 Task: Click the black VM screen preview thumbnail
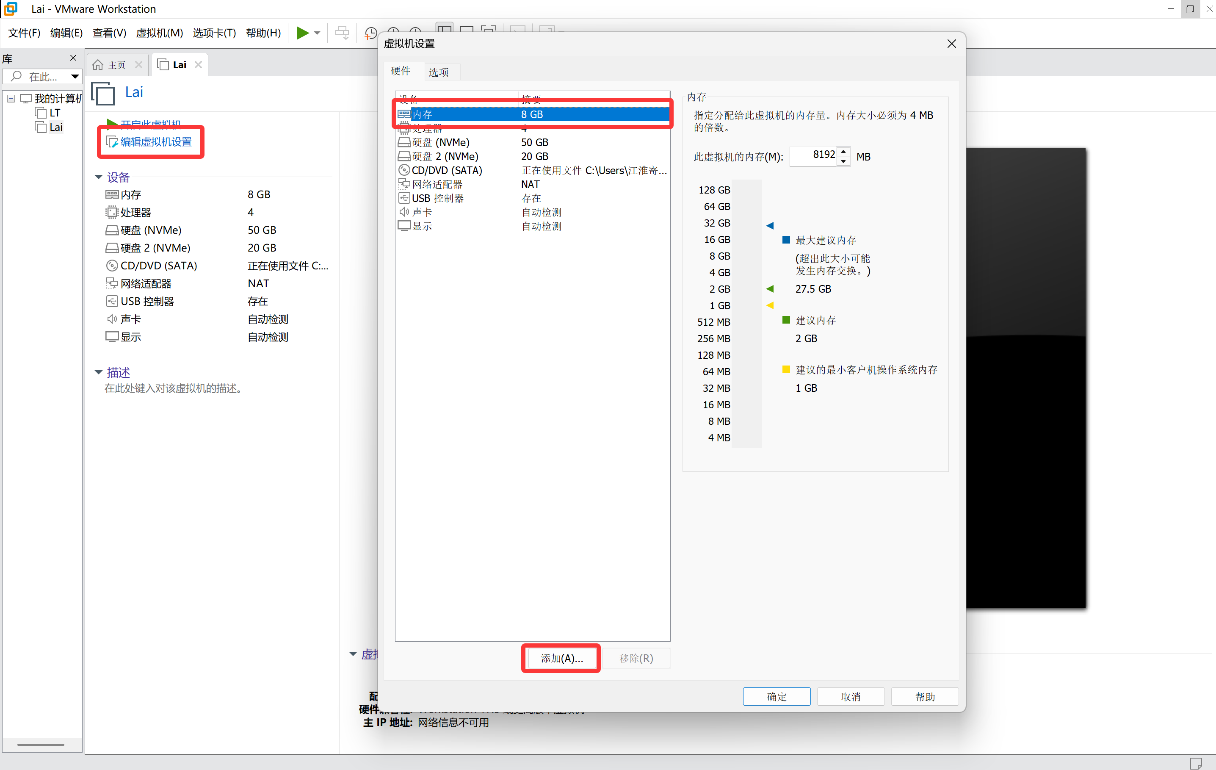(1025, 378)
